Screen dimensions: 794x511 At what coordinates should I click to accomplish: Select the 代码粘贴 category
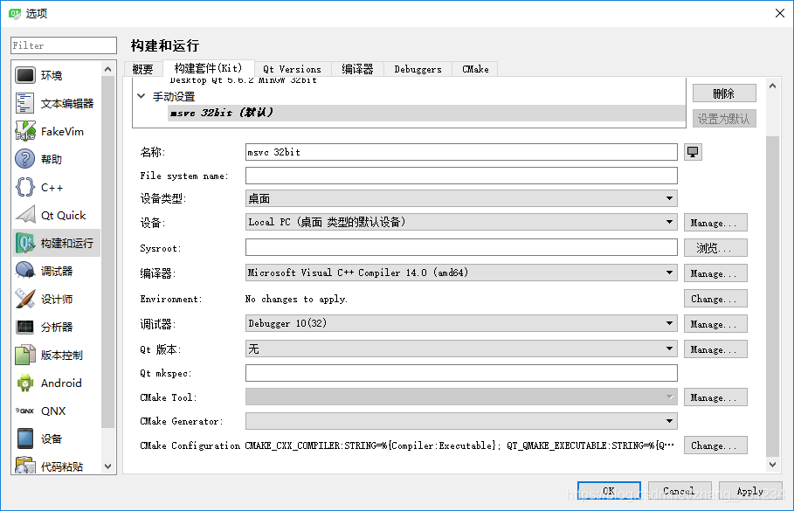tap(56, 466)
